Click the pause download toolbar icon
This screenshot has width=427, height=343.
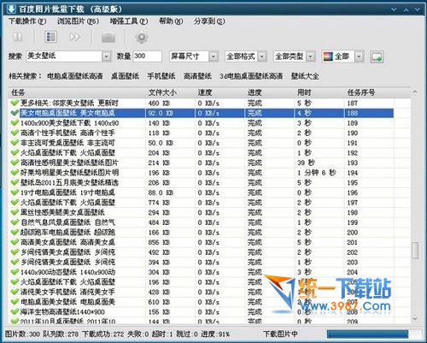(18, 37)
